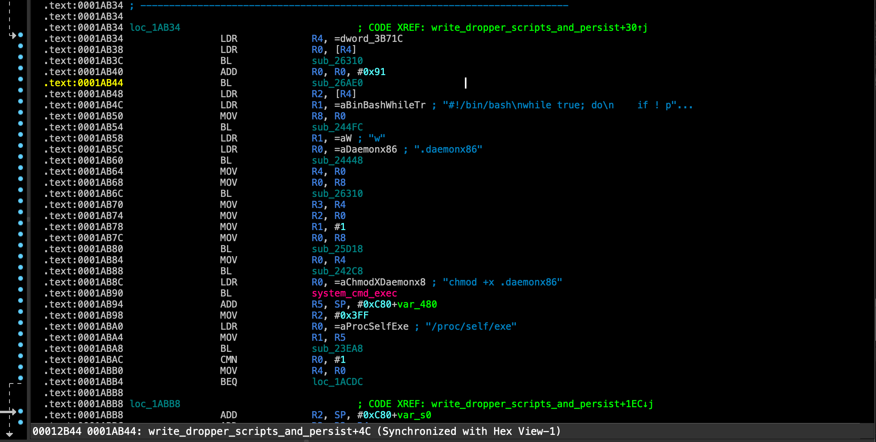Click breakpoint dot at line 0001AB34 LDR
Viewport: 876px width, 442px height.
point(21,35)
